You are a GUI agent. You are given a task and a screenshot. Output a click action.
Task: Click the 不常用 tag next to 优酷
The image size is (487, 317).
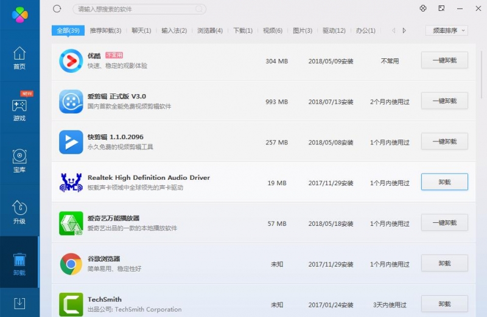pos(114,55)
